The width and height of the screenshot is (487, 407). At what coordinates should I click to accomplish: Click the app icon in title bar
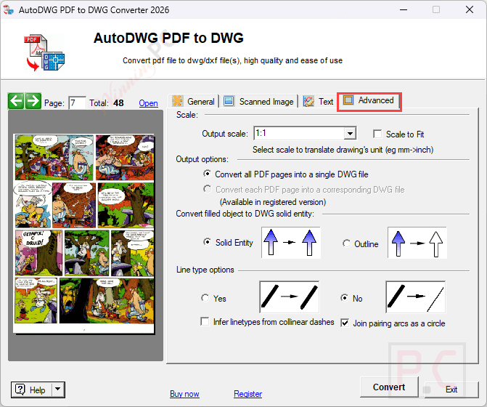pos(9,9)
